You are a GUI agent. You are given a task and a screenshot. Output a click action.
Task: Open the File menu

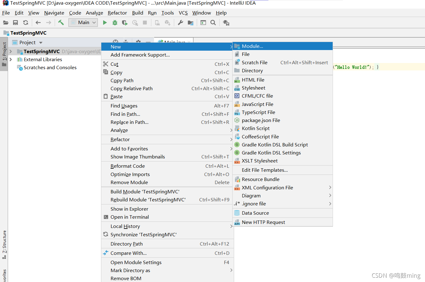point(6,13)
